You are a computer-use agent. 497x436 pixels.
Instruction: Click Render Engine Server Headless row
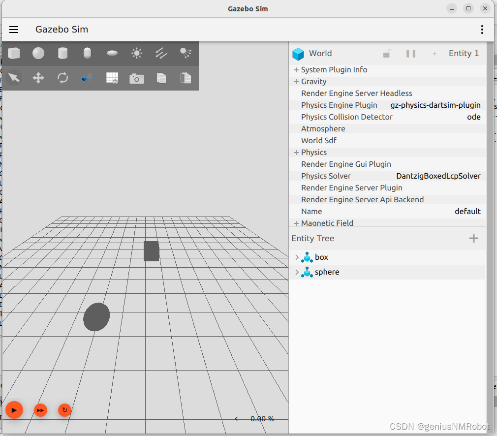(387, 93)
